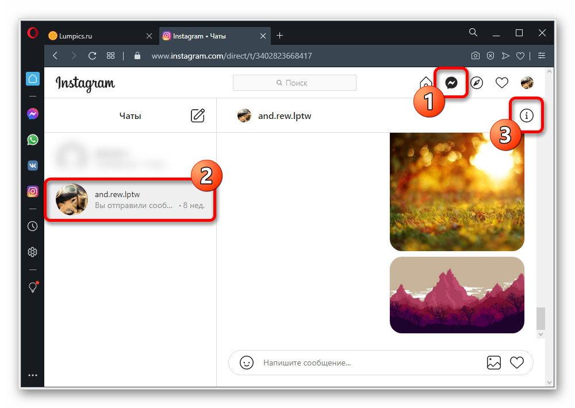The height and width of the screenshot is (408, 575).
Task: Open the blurred first chat entry
Action: click(x=130, y=156)
